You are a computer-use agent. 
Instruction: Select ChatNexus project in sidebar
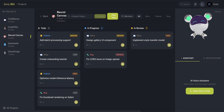pos(17,20)
